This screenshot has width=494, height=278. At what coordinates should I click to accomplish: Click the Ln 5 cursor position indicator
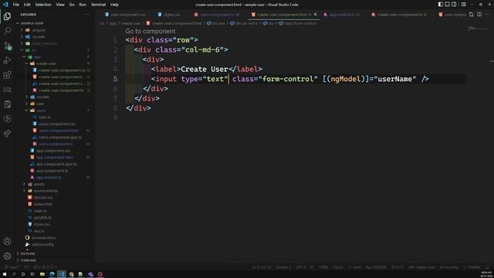[x=261, y=267]
